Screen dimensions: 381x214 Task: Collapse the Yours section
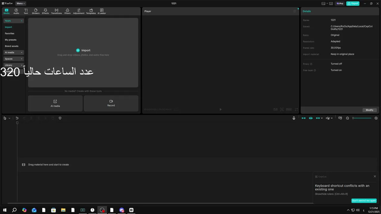[x=13, y=21]
